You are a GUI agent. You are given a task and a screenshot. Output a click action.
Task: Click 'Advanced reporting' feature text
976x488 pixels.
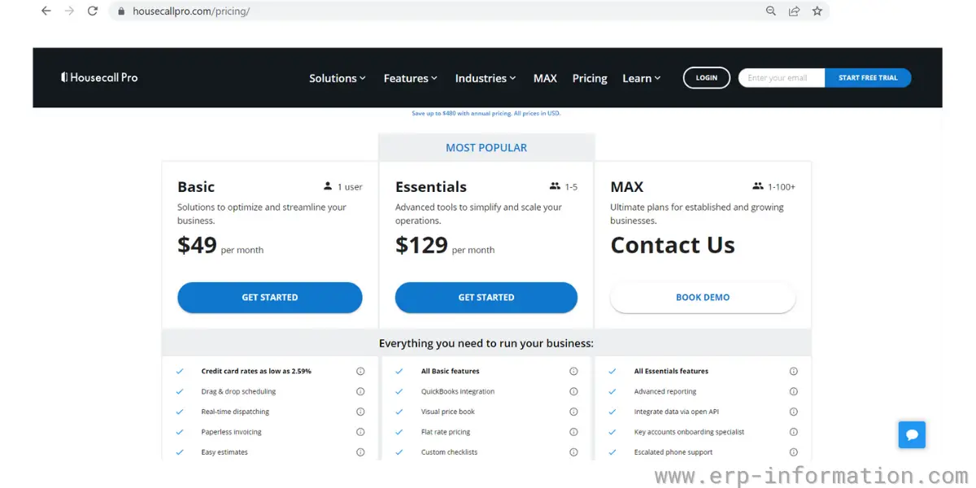click(x=665, y=391)
